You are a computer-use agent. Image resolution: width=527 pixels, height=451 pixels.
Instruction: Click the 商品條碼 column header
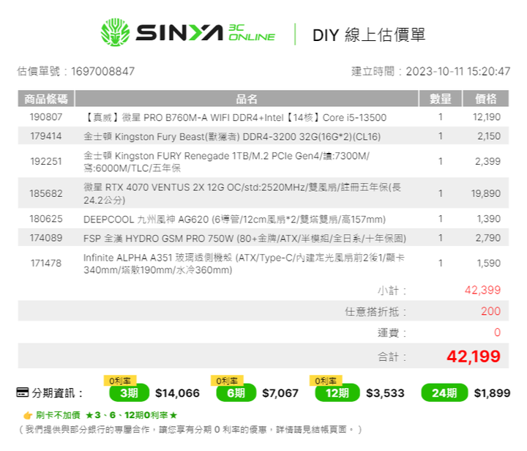pos(46,99)
